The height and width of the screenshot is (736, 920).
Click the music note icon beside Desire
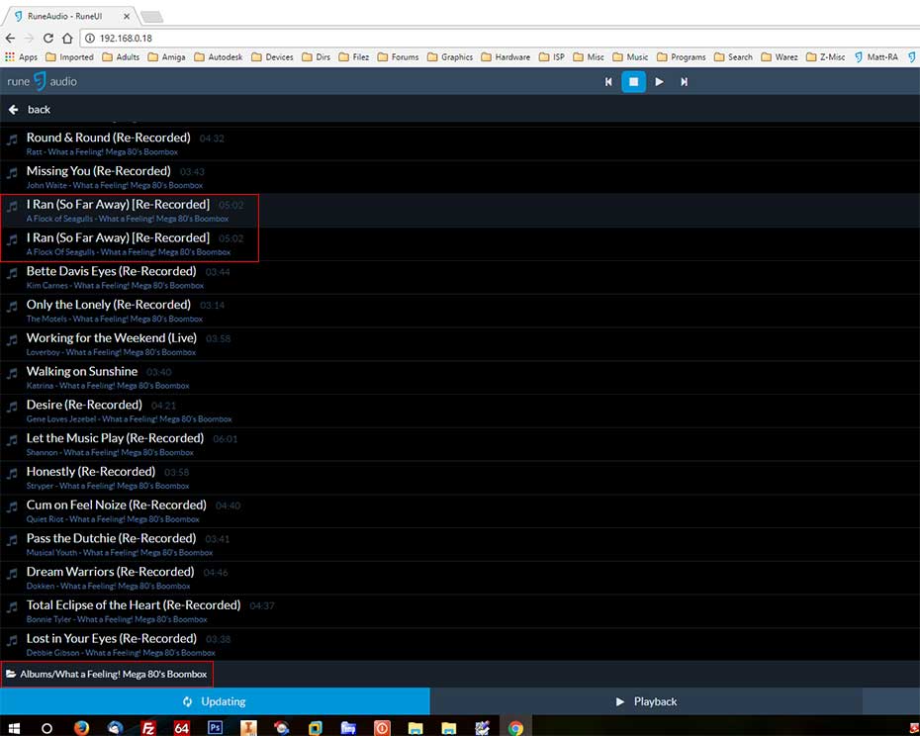[12, 408]
